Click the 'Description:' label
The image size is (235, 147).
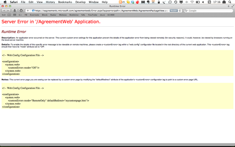(8, 38)
